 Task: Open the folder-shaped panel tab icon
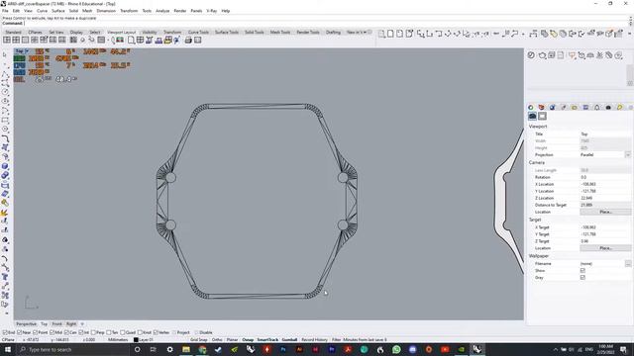(x=575, y=107)
